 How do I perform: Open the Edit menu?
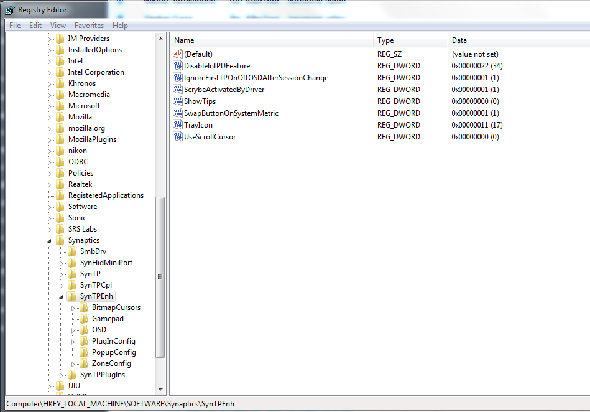coord(35,26)
